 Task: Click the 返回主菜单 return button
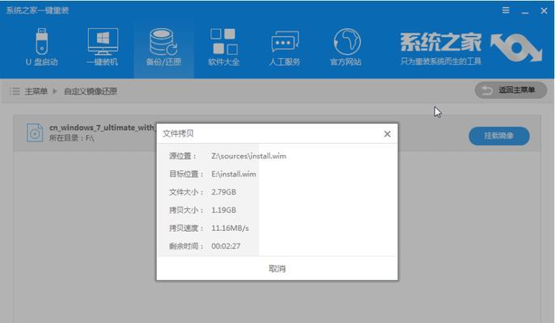tap(511, 90)
